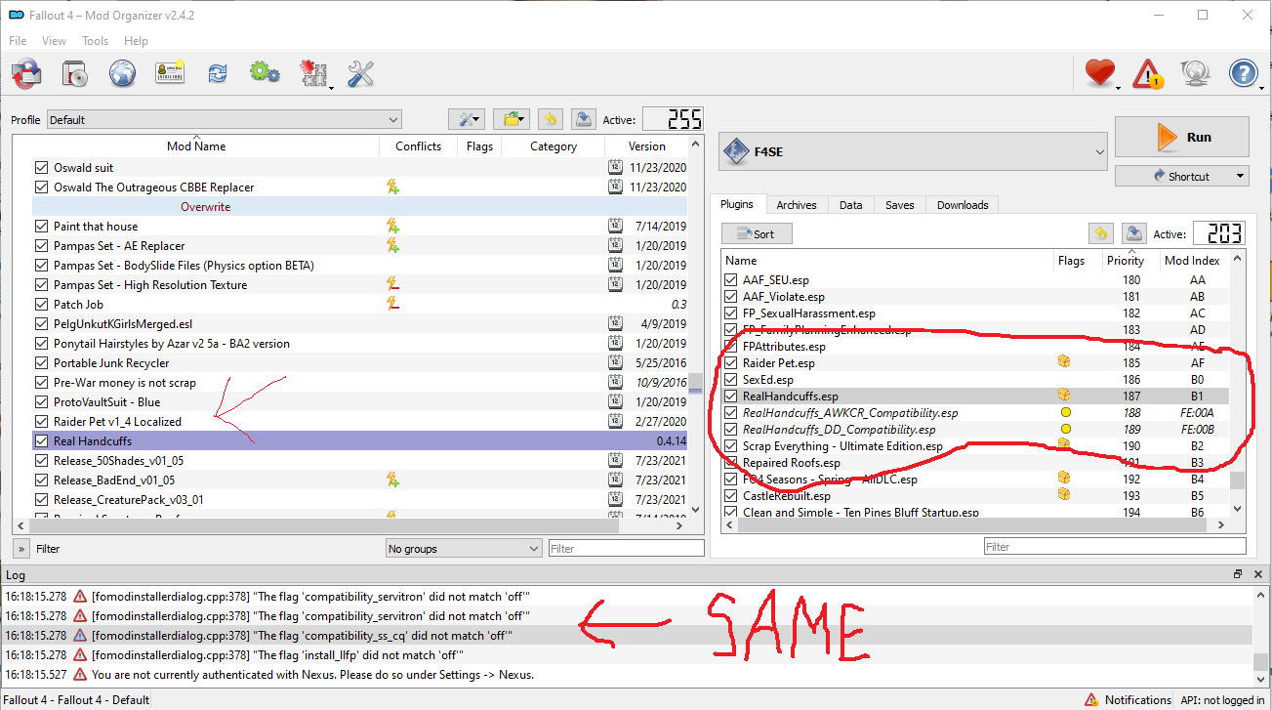This screenshot has width=1272, height=710.
Task: Click the Refresh toolbar icon
Action: [217, 73]
